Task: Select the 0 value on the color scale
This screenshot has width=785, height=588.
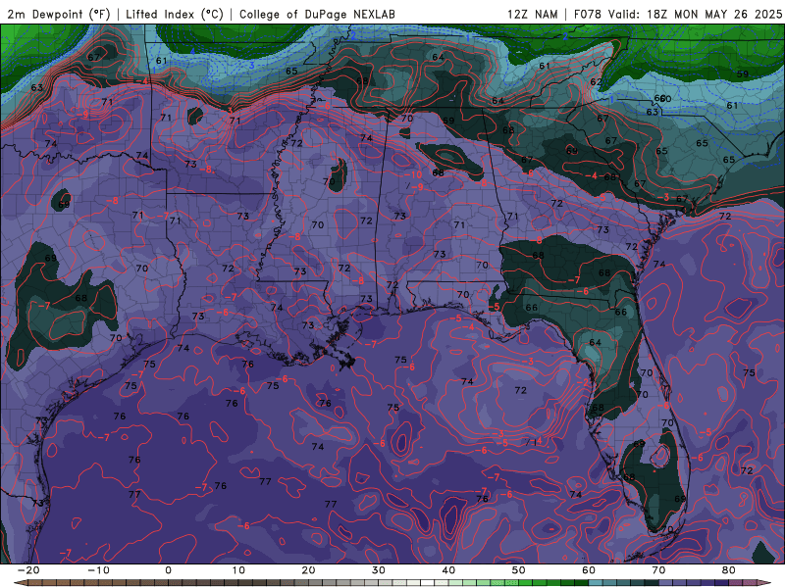Action: 168,570
